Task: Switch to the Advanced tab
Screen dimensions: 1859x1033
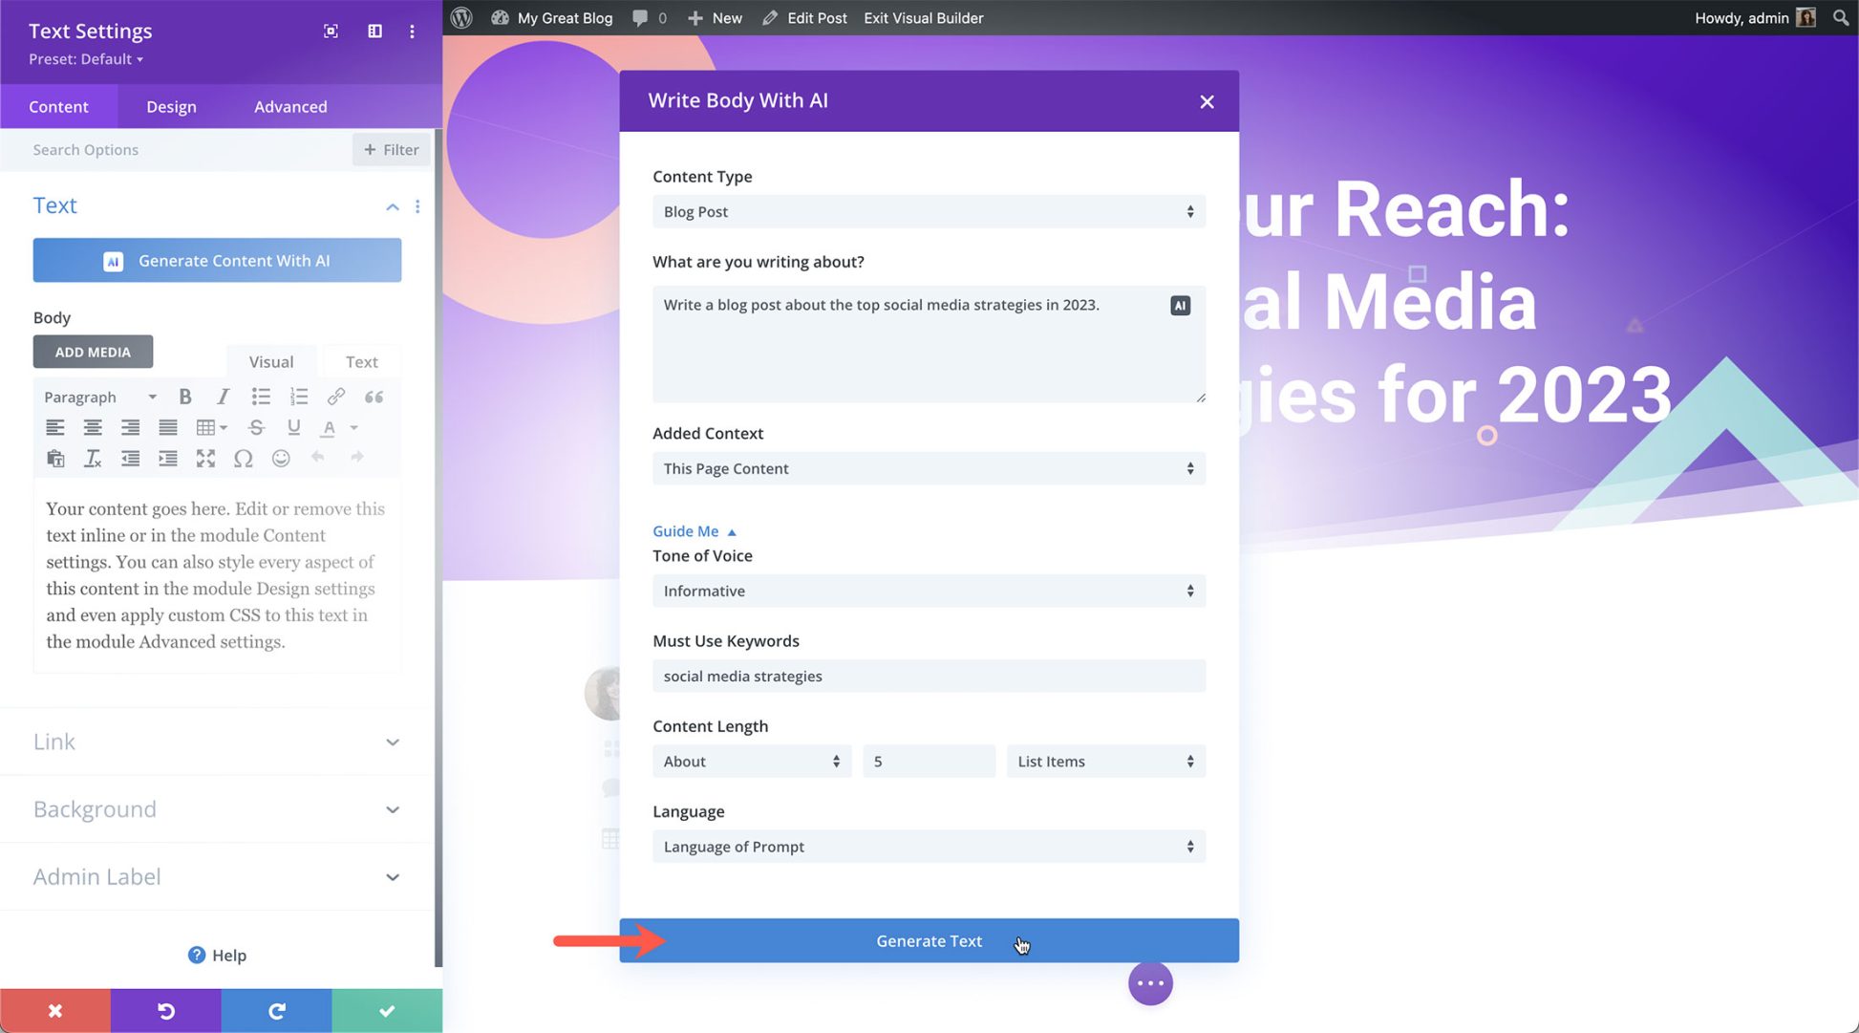Action: 289,105
